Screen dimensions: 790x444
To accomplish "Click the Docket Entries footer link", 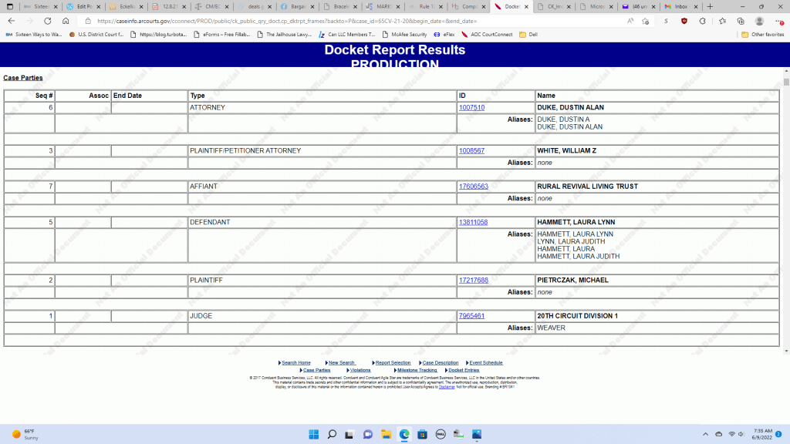I will point(464,370).
